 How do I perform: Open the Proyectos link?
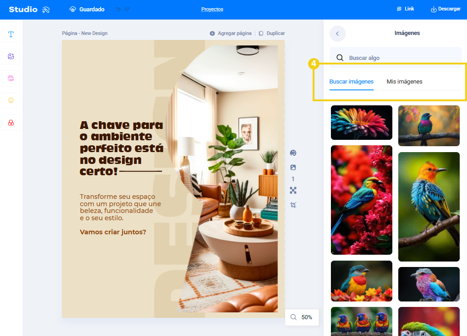[x=212, y=9]
